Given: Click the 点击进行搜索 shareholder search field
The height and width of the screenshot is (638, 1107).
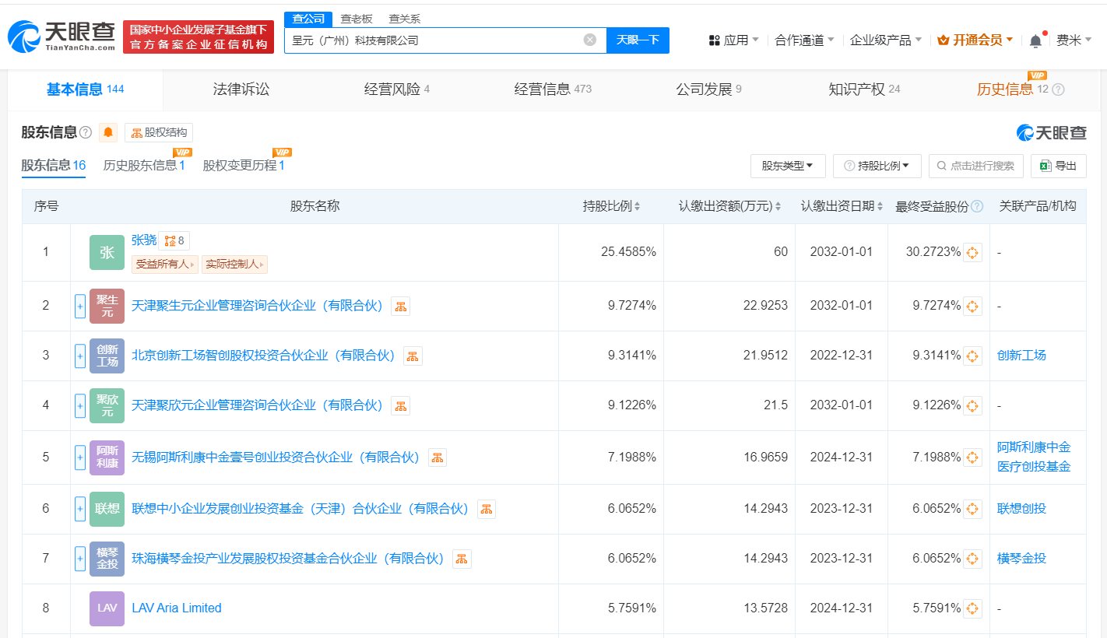Looking at the screenshot, I should (976, 166).
